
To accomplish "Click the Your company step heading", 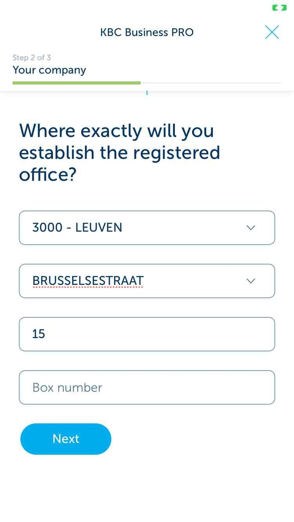I will coord(49,70).
